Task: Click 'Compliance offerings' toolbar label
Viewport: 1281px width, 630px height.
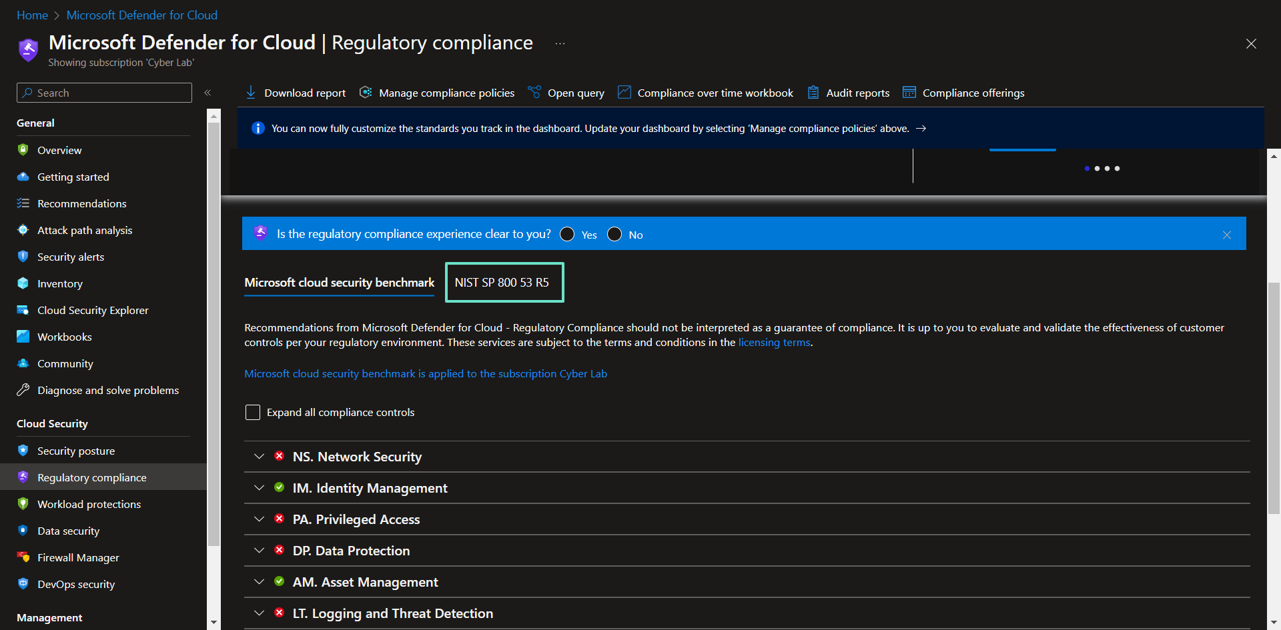Action: point(973,93)
